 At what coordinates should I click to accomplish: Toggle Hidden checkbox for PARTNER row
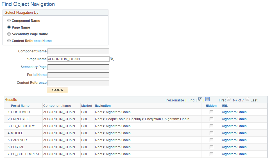[x=211, y=140]
